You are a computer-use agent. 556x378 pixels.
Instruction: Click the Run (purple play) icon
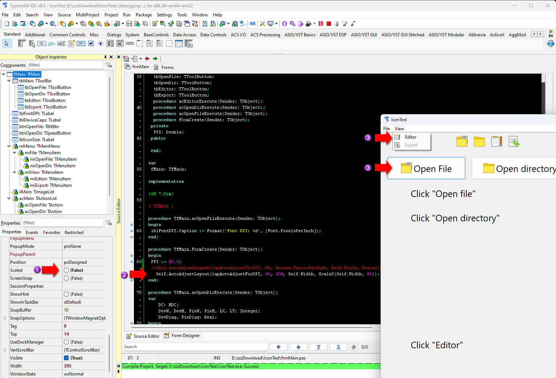301,24
